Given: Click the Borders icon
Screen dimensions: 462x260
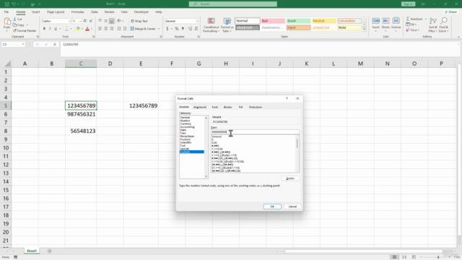Looking at the screenshot, I should click(x=66, y=29).
